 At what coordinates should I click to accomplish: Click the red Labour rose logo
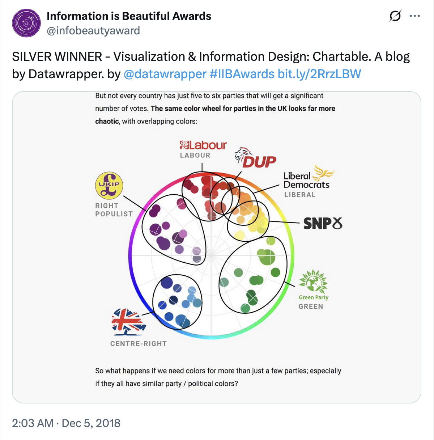(184, 145)
